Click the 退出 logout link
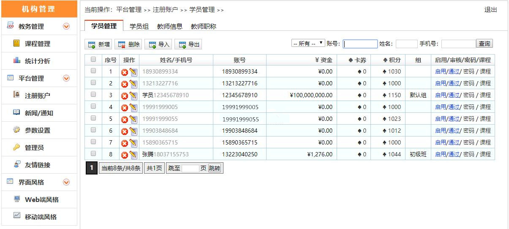The height and width of the screenshot is (229, 509). [x=490, y=10]
